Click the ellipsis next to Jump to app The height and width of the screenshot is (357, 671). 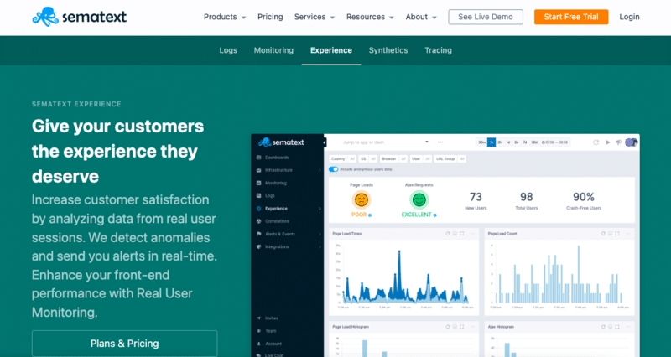(440, 142)
